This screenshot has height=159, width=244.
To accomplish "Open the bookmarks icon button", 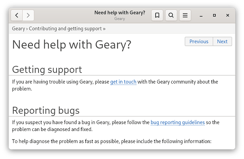I will point(157,15).
